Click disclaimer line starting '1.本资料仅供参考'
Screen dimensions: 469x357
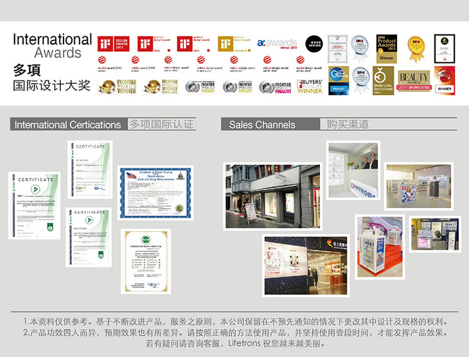(x=235, y=322)
